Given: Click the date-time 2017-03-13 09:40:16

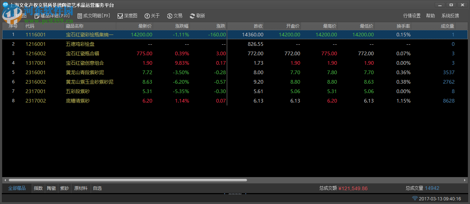Looking at the screenshot, I should click(440, 199).
